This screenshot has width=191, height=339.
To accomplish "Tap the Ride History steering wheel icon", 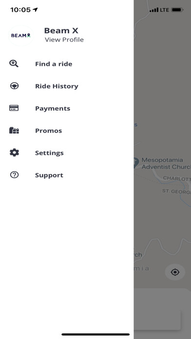I will [14, 86].
